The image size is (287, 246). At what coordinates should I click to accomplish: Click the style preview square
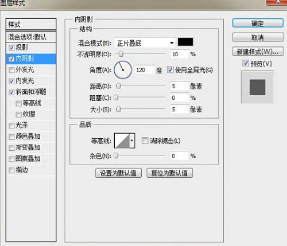point(257,87)
